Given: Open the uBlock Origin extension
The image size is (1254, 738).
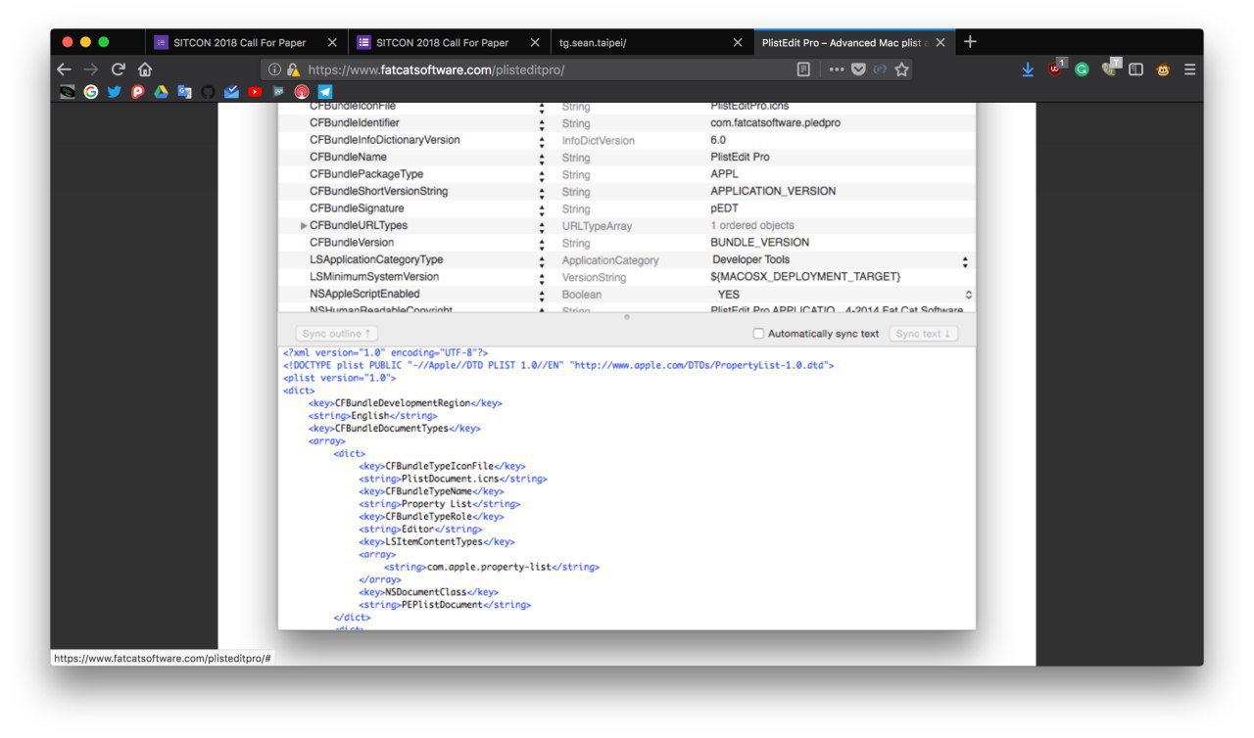Looking at the screenshot, I should point(1056,69).
